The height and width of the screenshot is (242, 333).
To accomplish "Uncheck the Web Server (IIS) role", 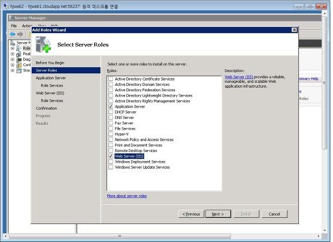I will [111, 156].
